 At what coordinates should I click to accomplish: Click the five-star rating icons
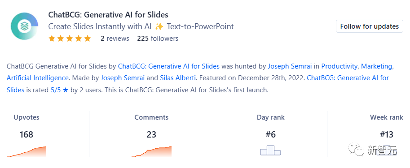(x=70, y=39)
